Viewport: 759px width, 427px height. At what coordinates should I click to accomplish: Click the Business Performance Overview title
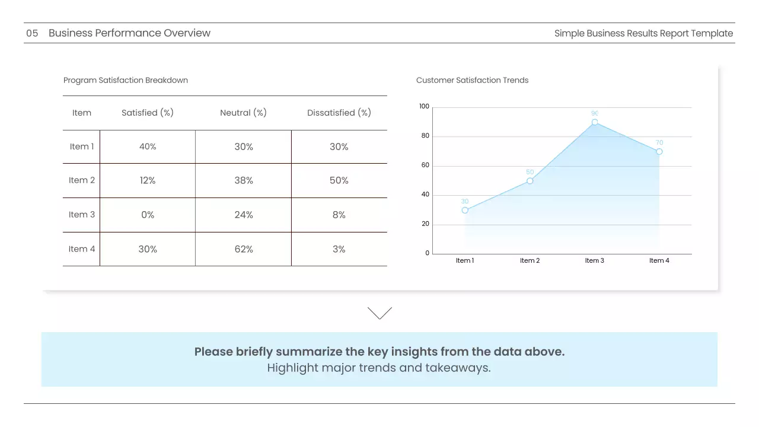coord(129,33)
